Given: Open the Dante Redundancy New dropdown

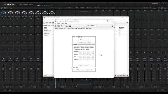Looking at the screenshot, I should pos(86,40).
